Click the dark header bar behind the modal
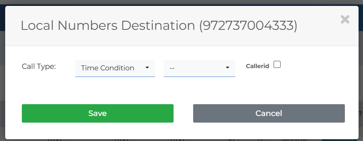This screenshot has width=363, height=141. [x=361, y=18]
